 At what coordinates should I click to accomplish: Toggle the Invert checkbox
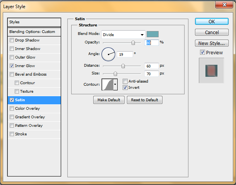coord(125,88)
